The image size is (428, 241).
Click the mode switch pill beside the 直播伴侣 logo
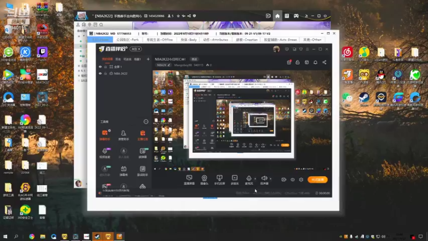pos(136,49)
